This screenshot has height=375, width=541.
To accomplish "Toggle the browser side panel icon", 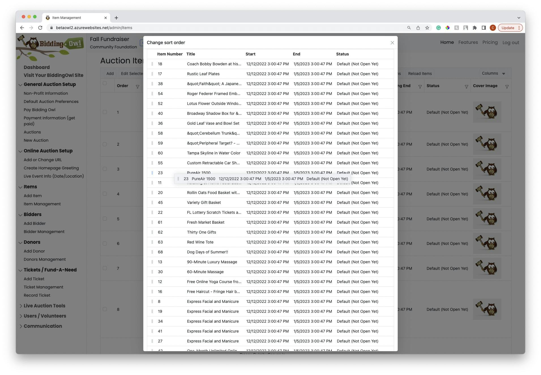I will (484, 28).
